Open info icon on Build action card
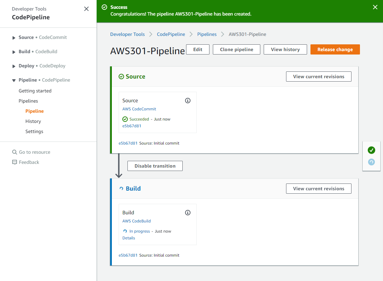 coord(187,213)
